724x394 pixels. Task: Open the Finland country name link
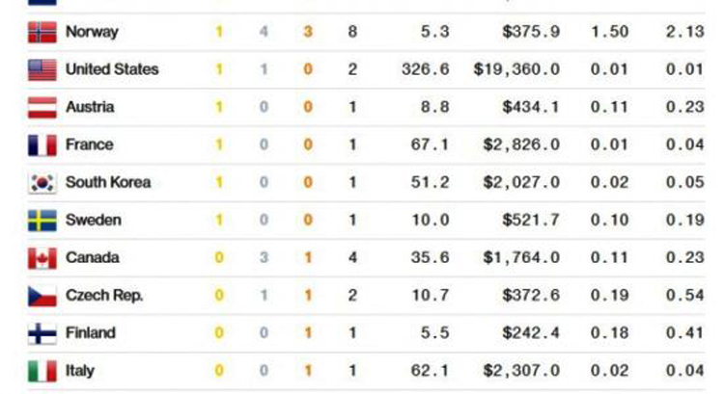91,333
